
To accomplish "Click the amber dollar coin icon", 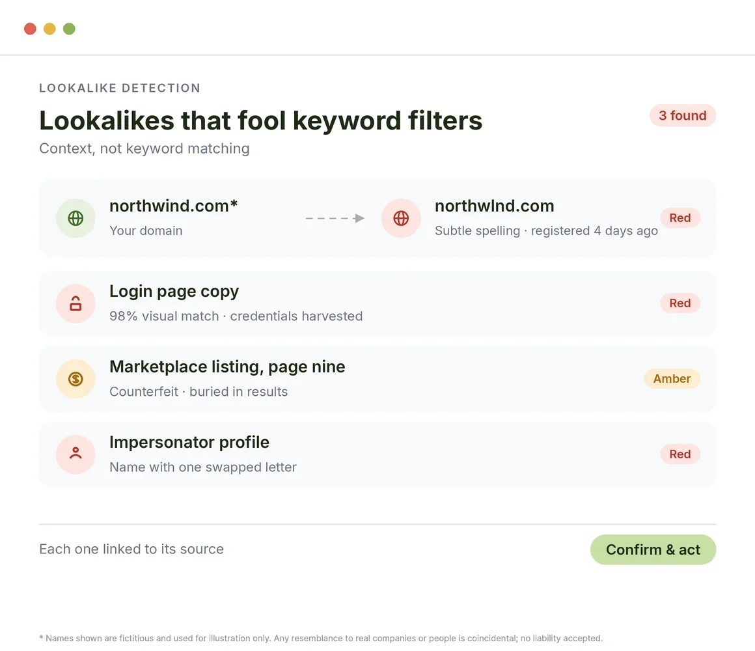I will [x=75, y=379].
